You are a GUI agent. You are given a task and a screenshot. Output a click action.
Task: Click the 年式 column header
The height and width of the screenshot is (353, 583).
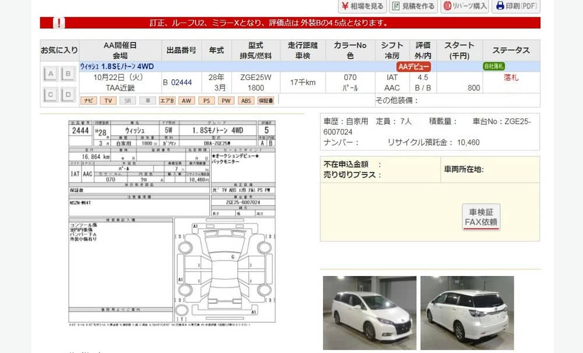tap(216, 50)
